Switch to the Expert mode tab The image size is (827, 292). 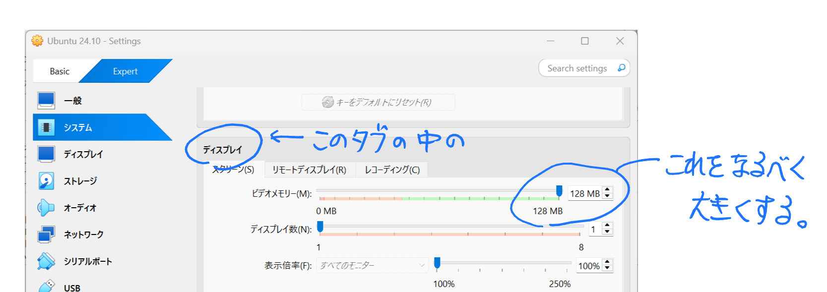125,71
